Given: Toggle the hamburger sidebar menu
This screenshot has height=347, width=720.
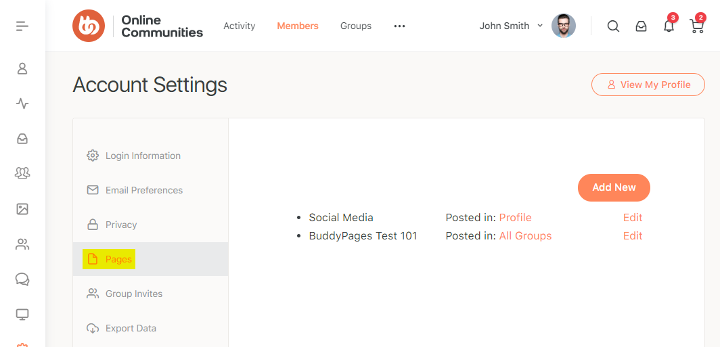Looking at the screenshot, I should point(22,26).
